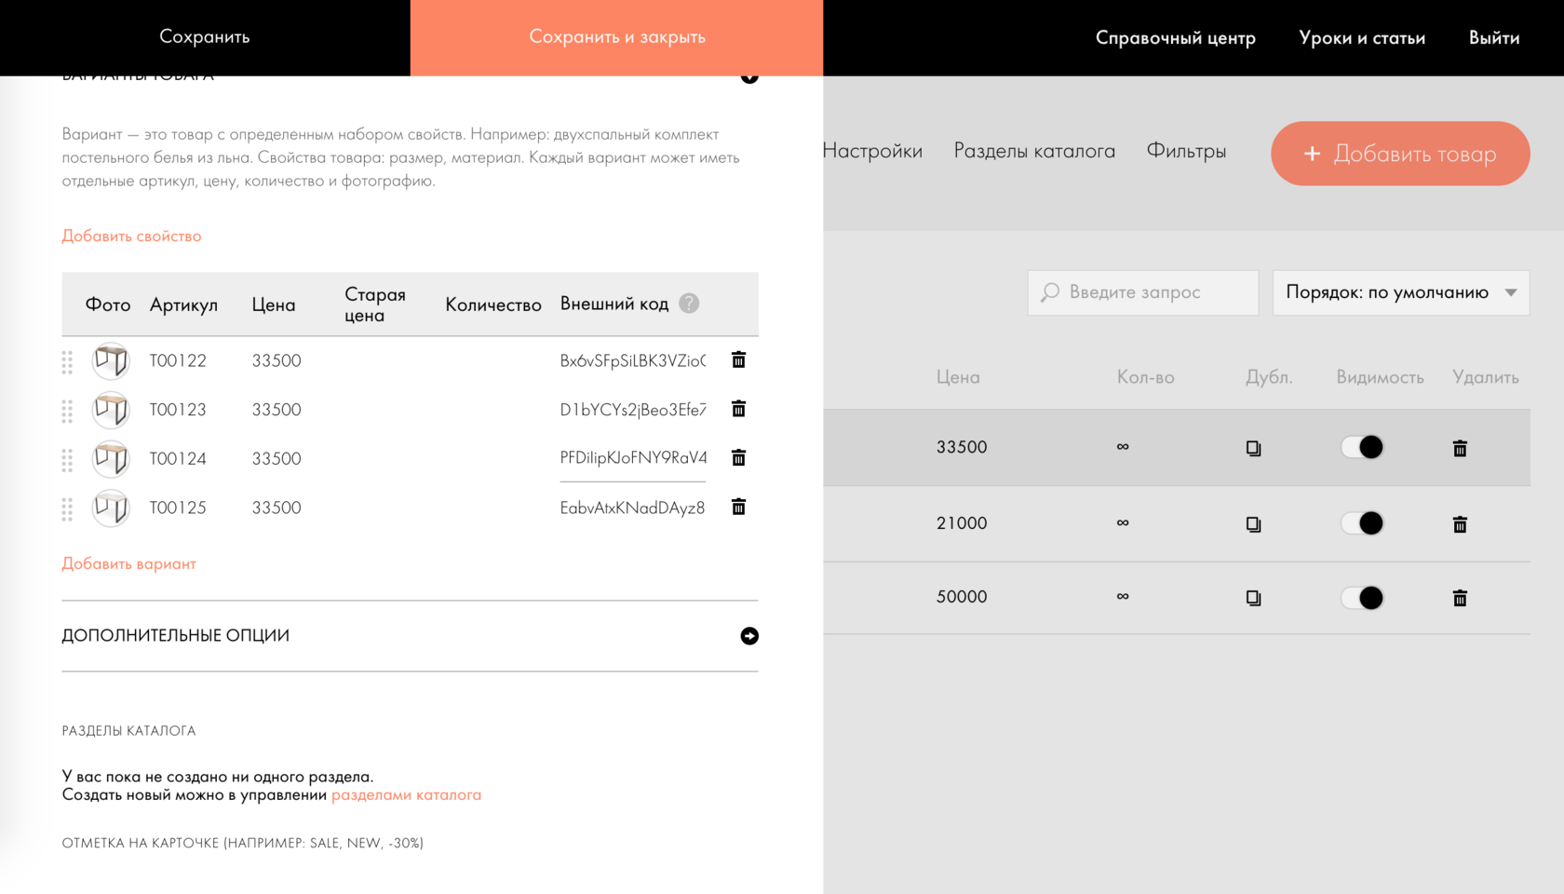The width and height of the screenshot is (1564, 894).
Task: Open photo thumbnail of variant T00123
Action: pyautogui.click(x=111, y=410)
